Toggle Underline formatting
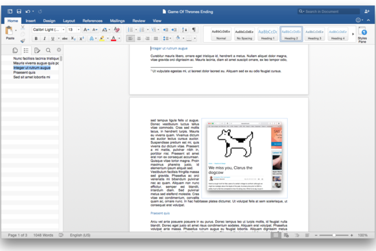 [x=53, y=39]
